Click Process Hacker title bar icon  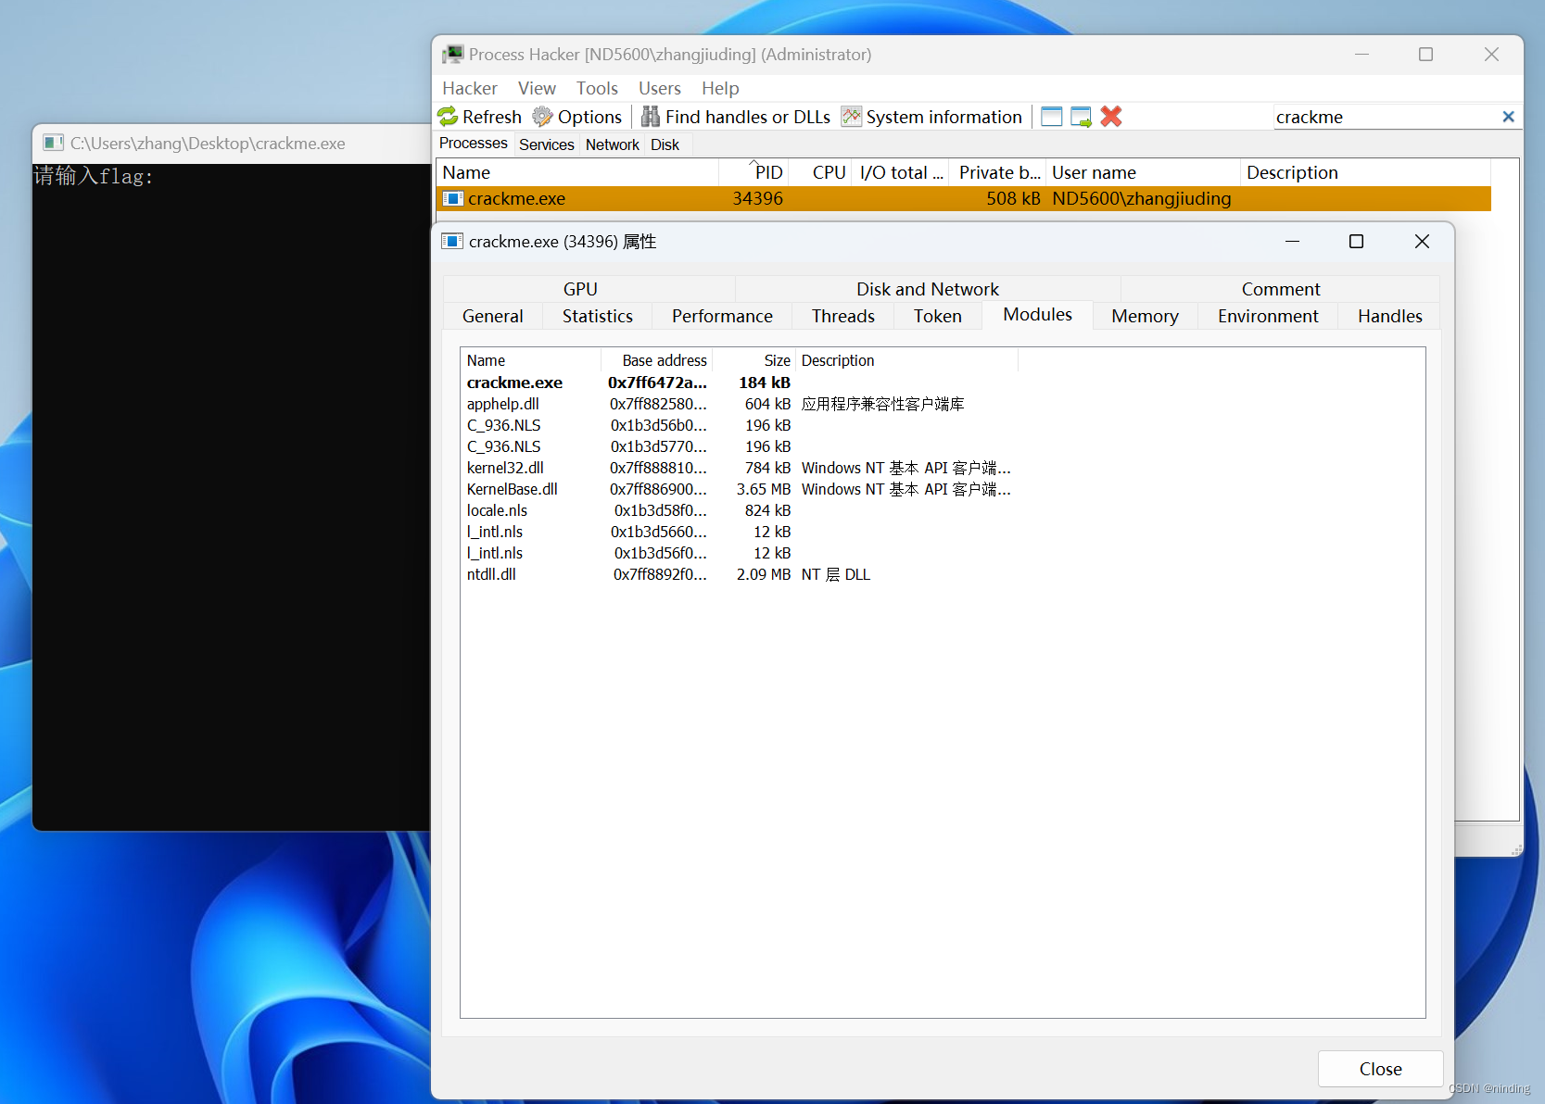(x=453, y=55)
